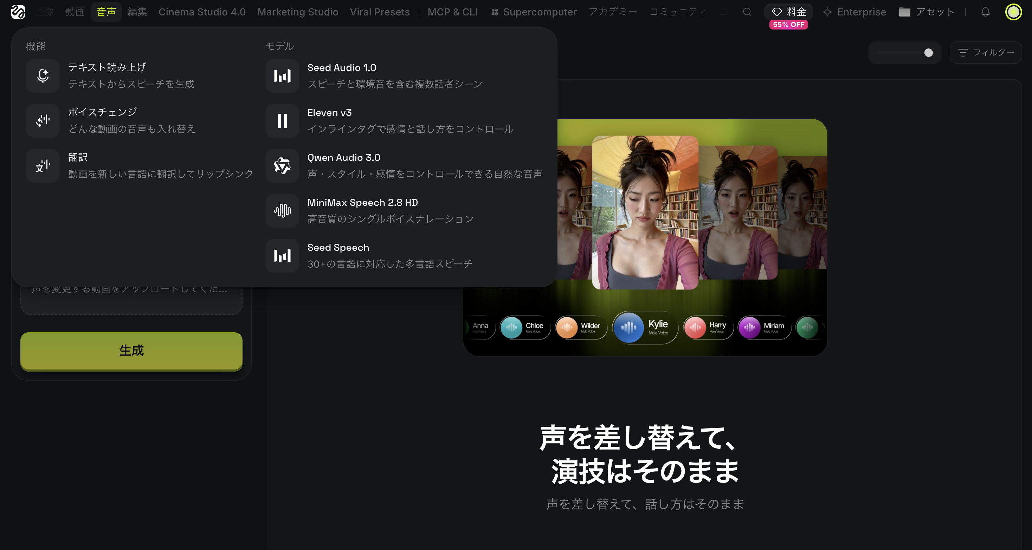Open MCP & CLI menu item
Viewport: 1032px width, 550px height.
452,12
